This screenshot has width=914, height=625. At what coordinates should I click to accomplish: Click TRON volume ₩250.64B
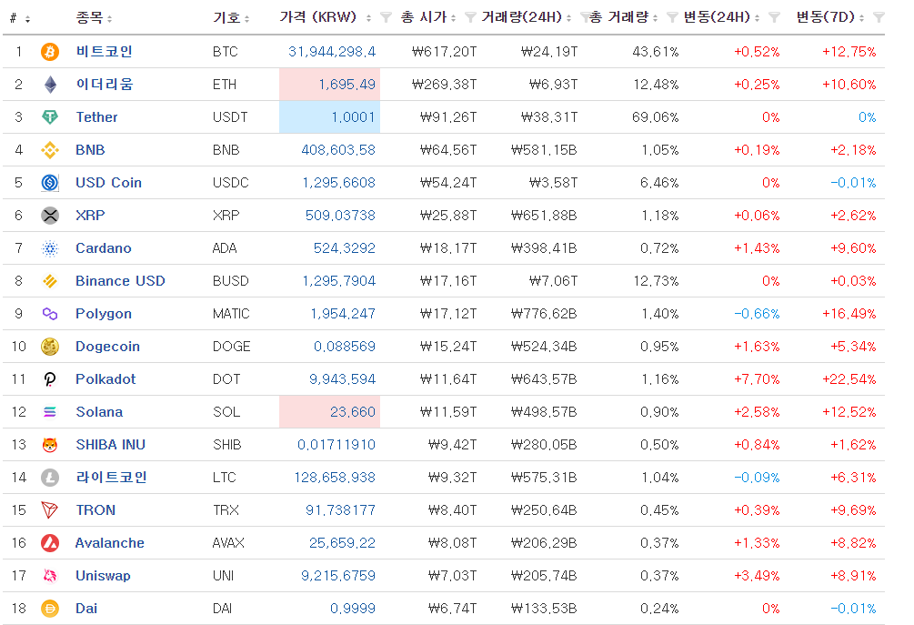coord(544,510)
